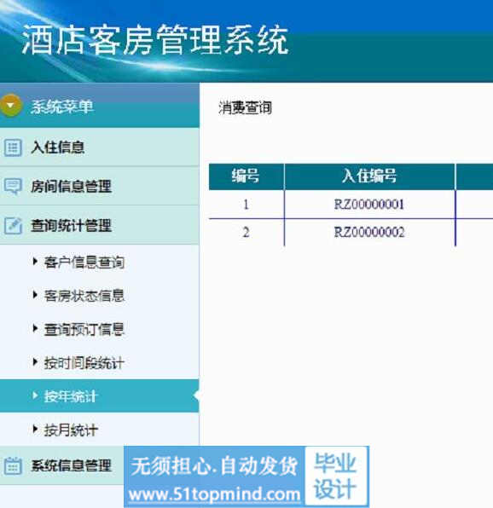The height and width of the screenshot is (508, 493).
Task: Collapse the 查询统计管理 section
Action: tap(100, 225)
